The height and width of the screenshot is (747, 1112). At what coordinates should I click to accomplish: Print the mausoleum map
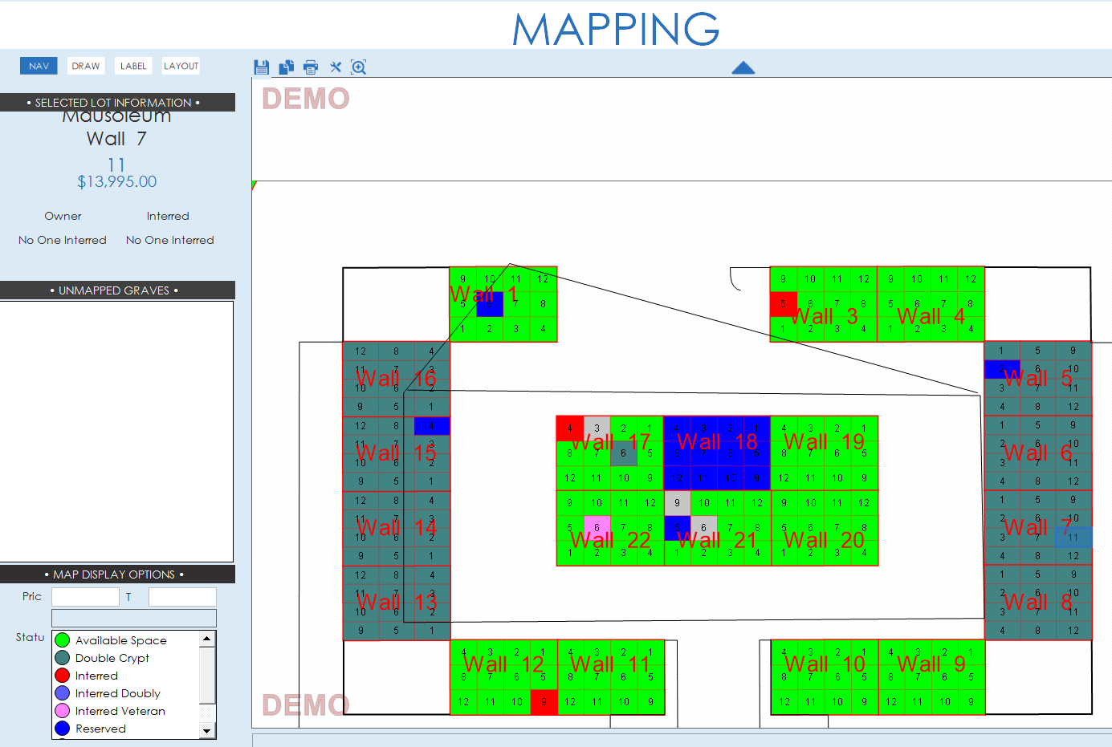pos(311,67)
